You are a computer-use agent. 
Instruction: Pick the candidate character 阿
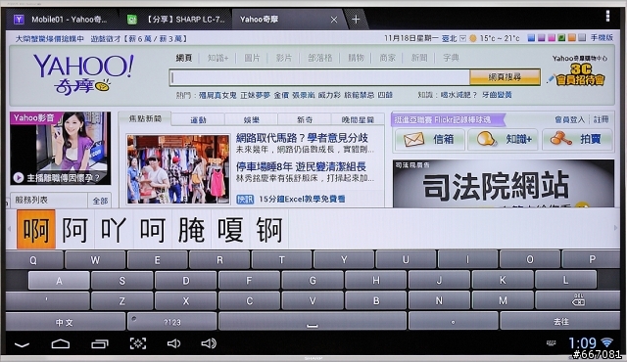coord(74,230)
